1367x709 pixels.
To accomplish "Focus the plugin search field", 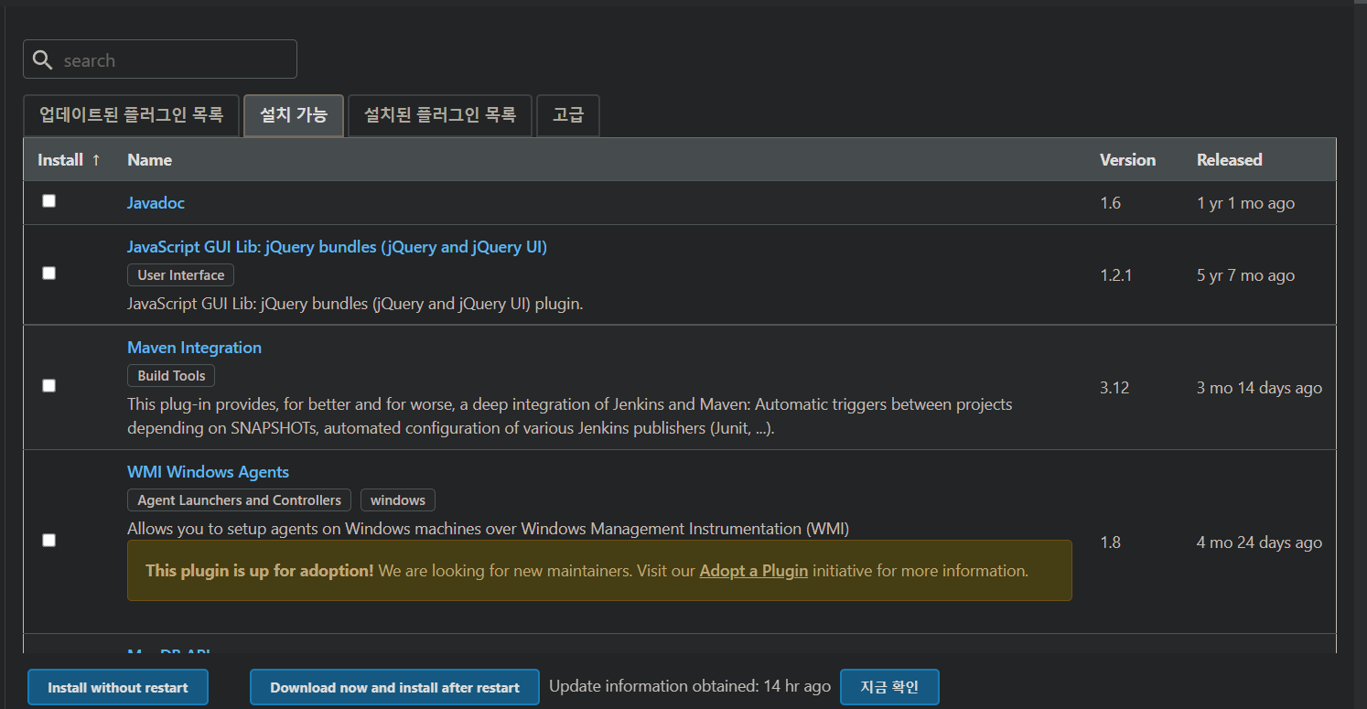I will pos(160,59).
